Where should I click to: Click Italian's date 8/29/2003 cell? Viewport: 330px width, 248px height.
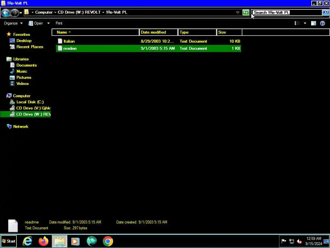pos(157,41)
